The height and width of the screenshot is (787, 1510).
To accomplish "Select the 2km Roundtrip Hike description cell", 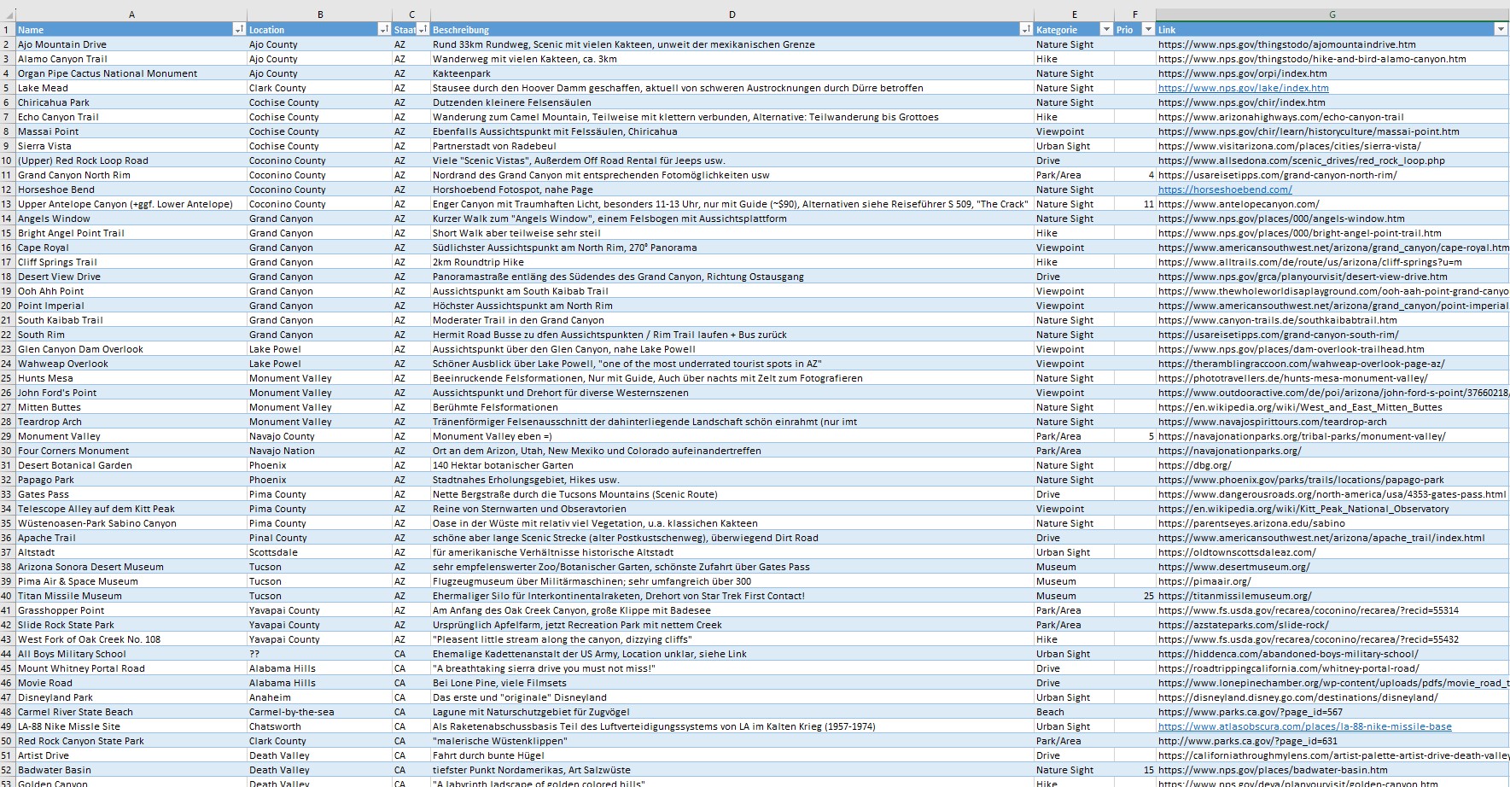I will [x=732, y=262].
